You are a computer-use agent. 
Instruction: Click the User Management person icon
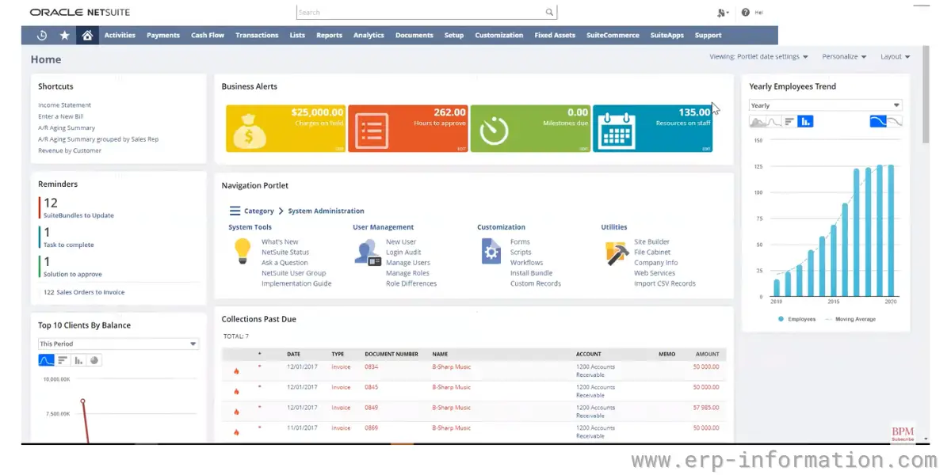point(366,252)
